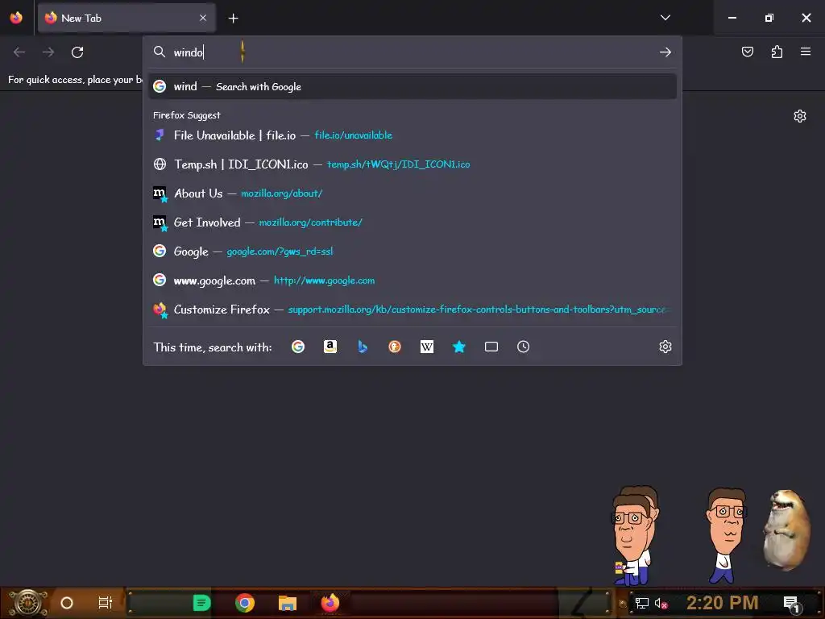Search this time with Google

tap(298, 347)
